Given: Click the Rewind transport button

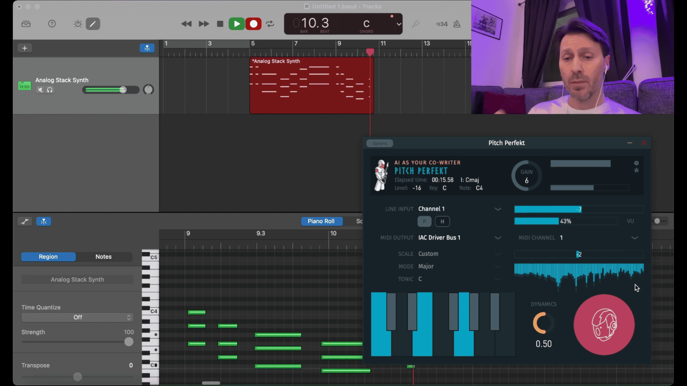Looking at the screenshot, I should point(186,24).
